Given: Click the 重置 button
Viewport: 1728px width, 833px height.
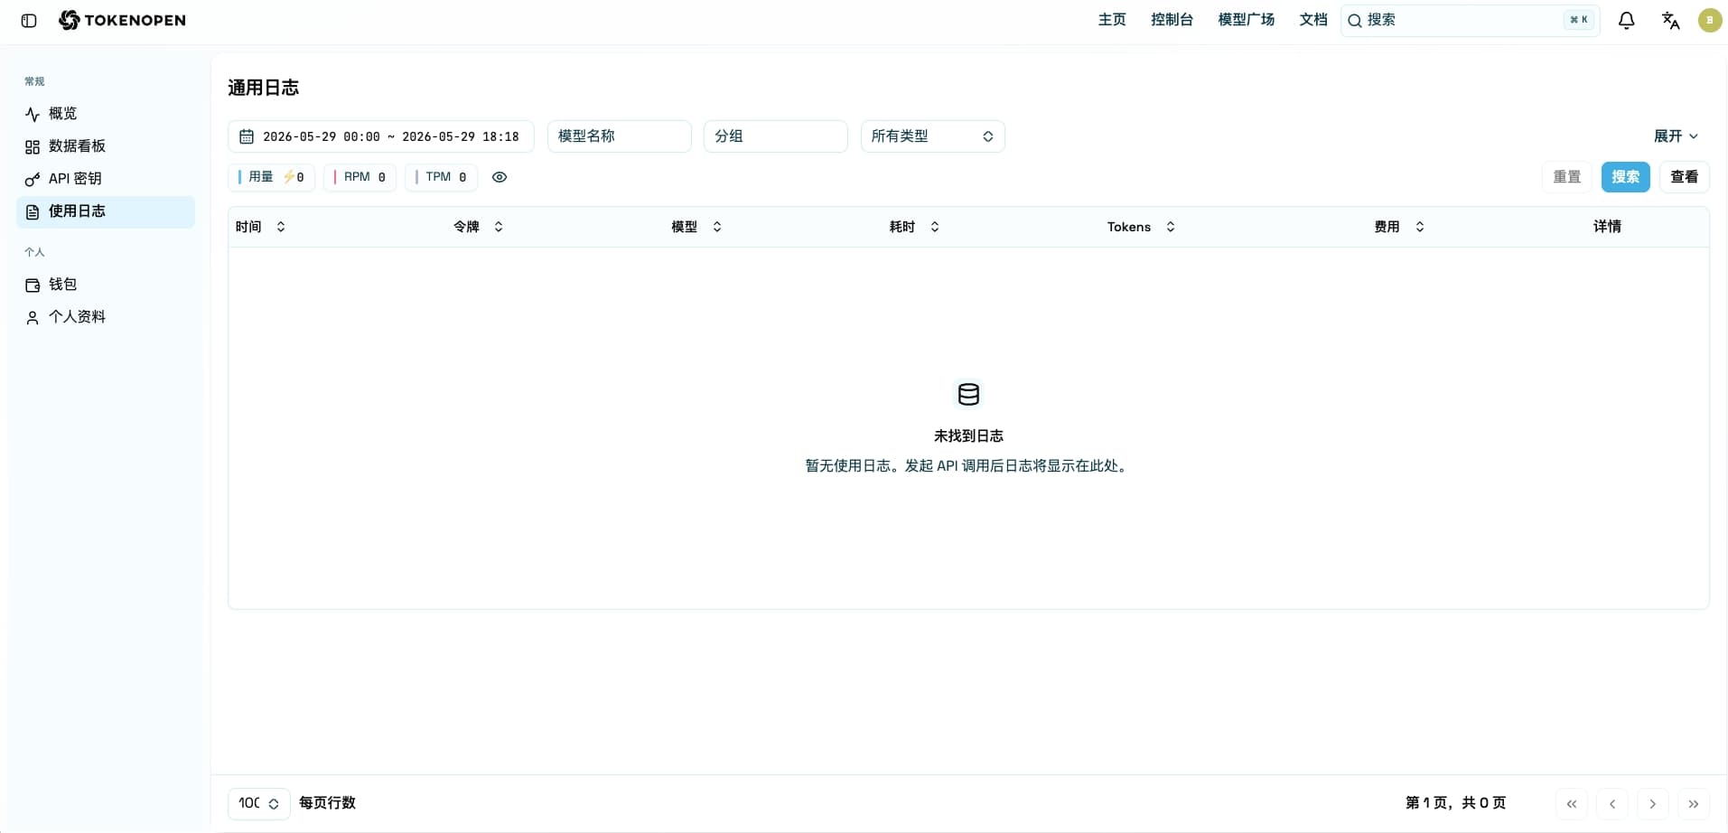Looking at the screenshot, I should (x=1567, y=177).
